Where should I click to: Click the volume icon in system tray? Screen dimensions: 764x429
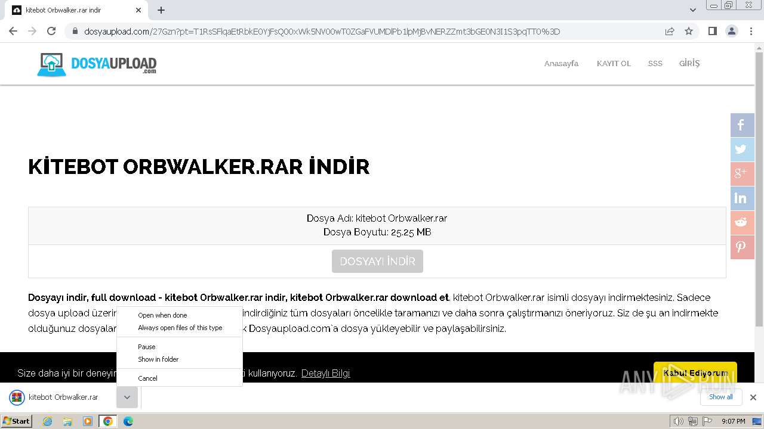(x=678, y=421)
